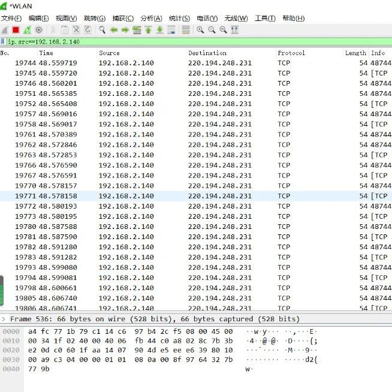Stop the running packet capture

coord(16,30)
